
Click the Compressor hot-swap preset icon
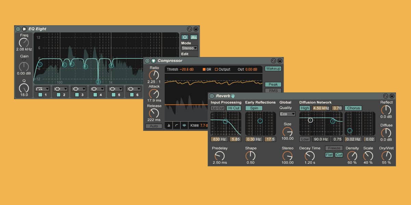click(273, 61)
